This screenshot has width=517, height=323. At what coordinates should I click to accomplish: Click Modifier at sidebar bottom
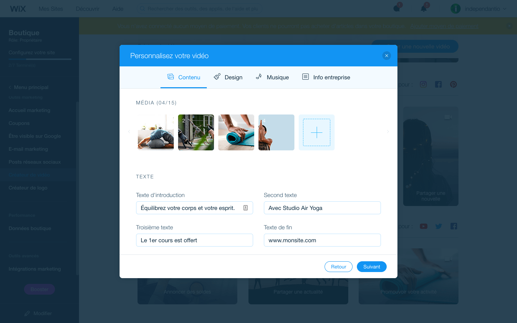pos(38,313)
